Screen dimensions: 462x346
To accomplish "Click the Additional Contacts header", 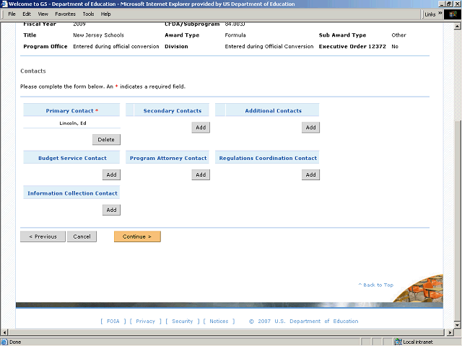I will pos(273,110).
